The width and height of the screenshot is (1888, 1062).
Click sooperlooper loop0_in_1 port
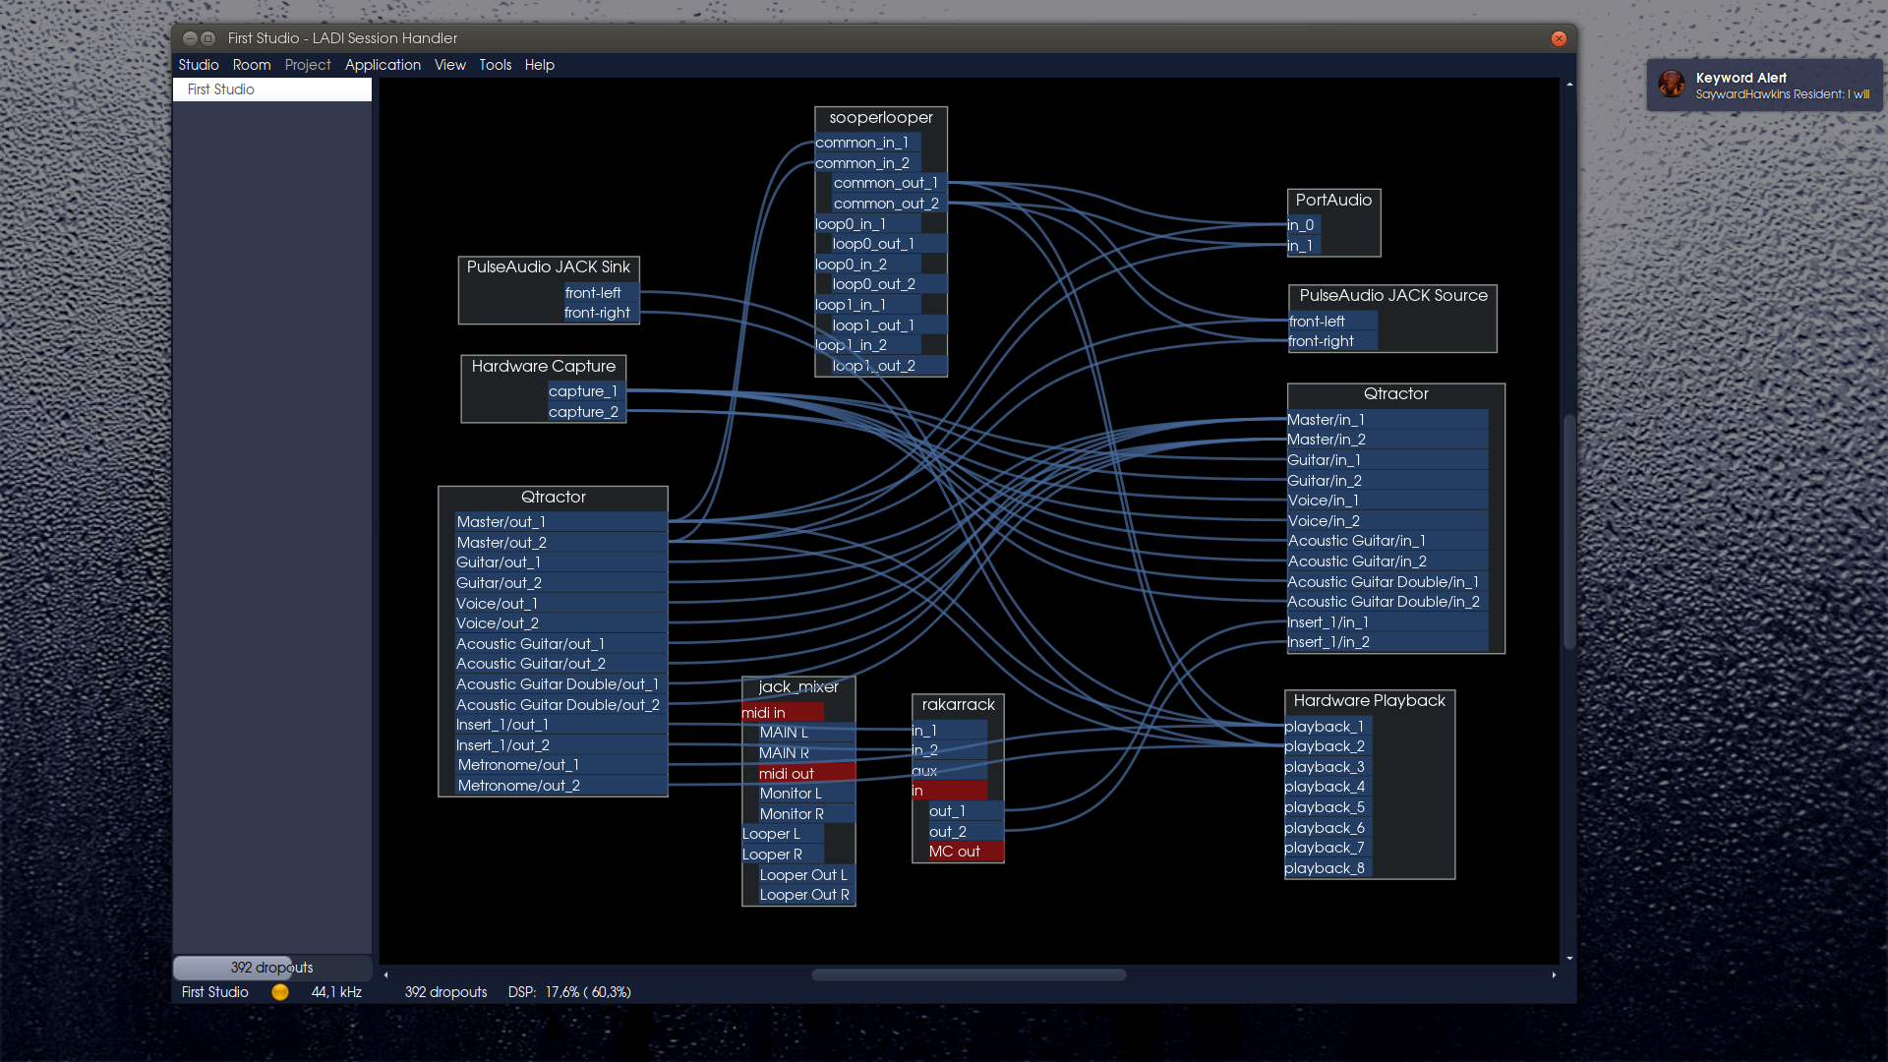(868, 224)
